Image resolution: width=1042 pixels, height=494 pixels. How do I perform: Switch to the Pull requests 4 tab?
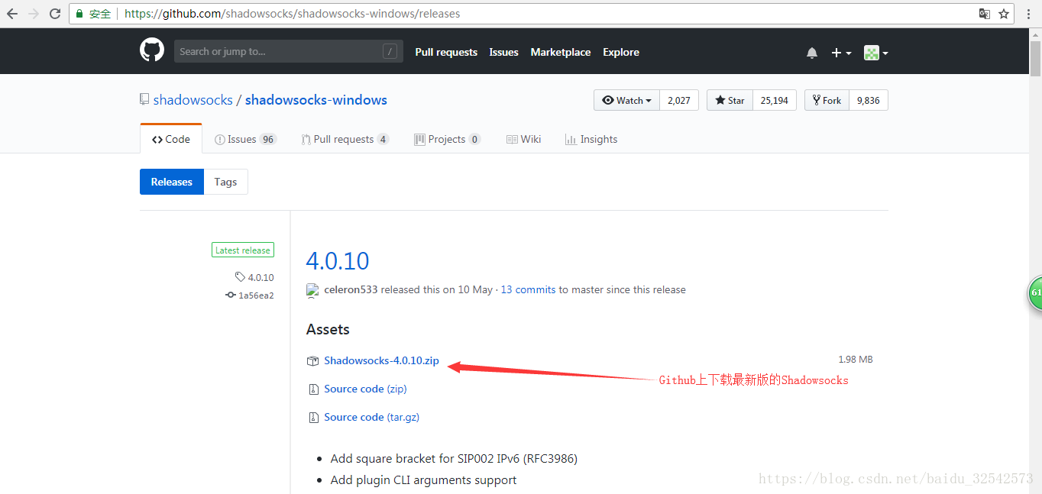click(345, 139)
